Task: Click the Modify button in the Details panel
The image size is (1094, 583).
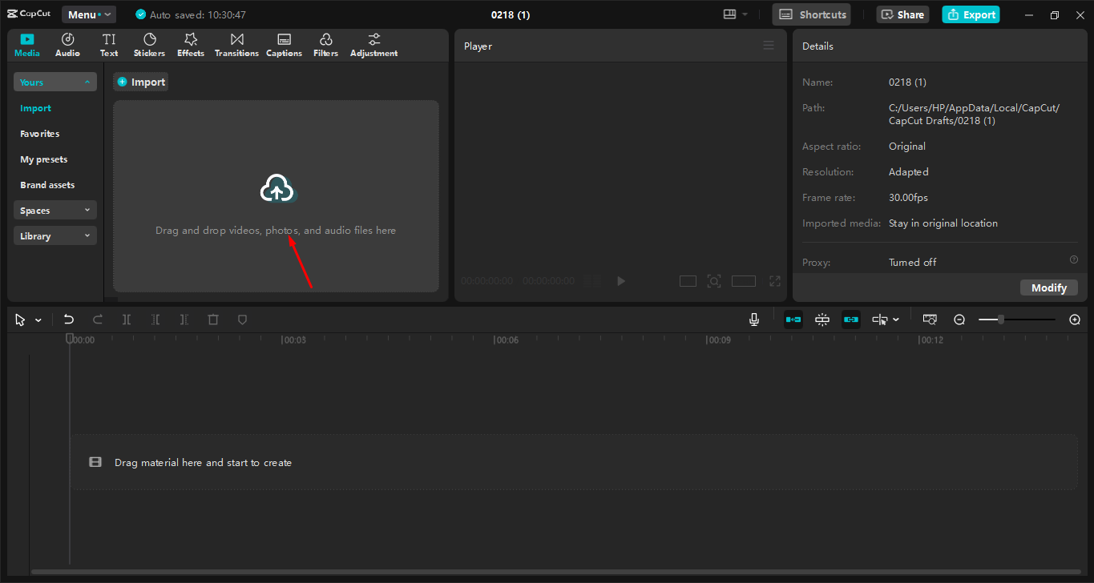Action: [1048, 287]
